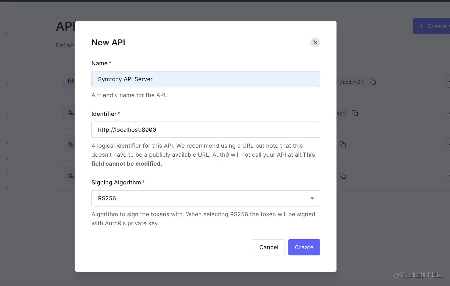Select the third custom API building icon
The image size is (450, 286).
pyautogui.click(x=71, y=175)
